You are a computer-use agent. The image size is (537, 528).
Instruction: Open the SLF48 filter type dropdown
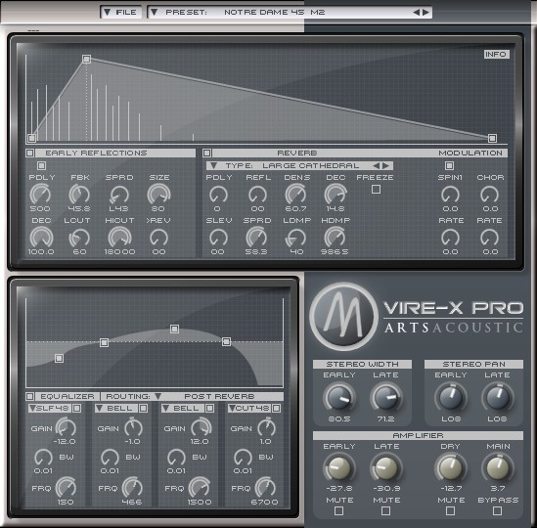click(32, 408)
